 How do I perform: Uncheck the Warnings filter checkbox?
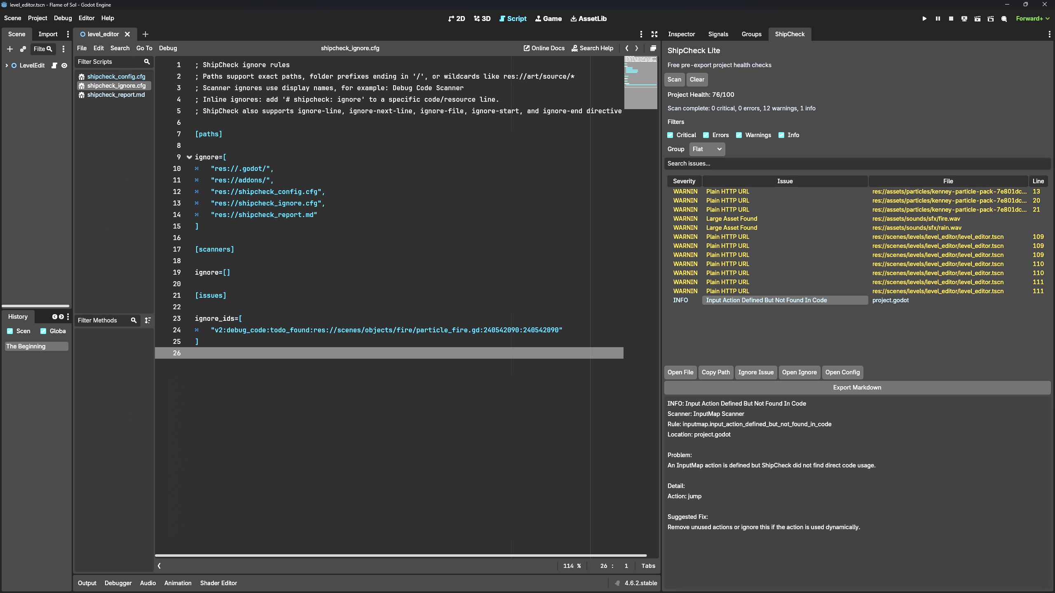[739, 135]
